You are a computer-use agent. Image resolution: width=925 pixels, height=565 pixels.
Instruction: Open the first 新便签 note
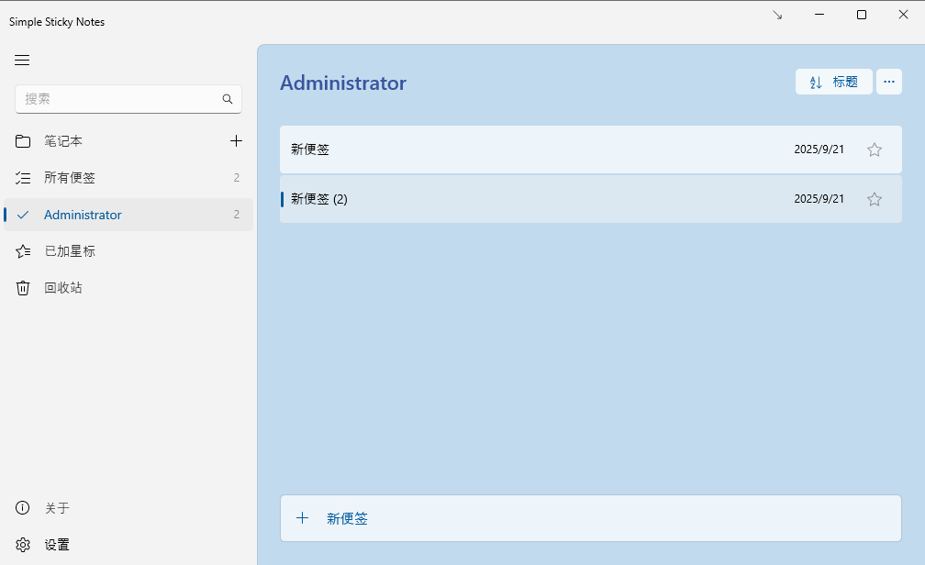(x=532, y=150)
